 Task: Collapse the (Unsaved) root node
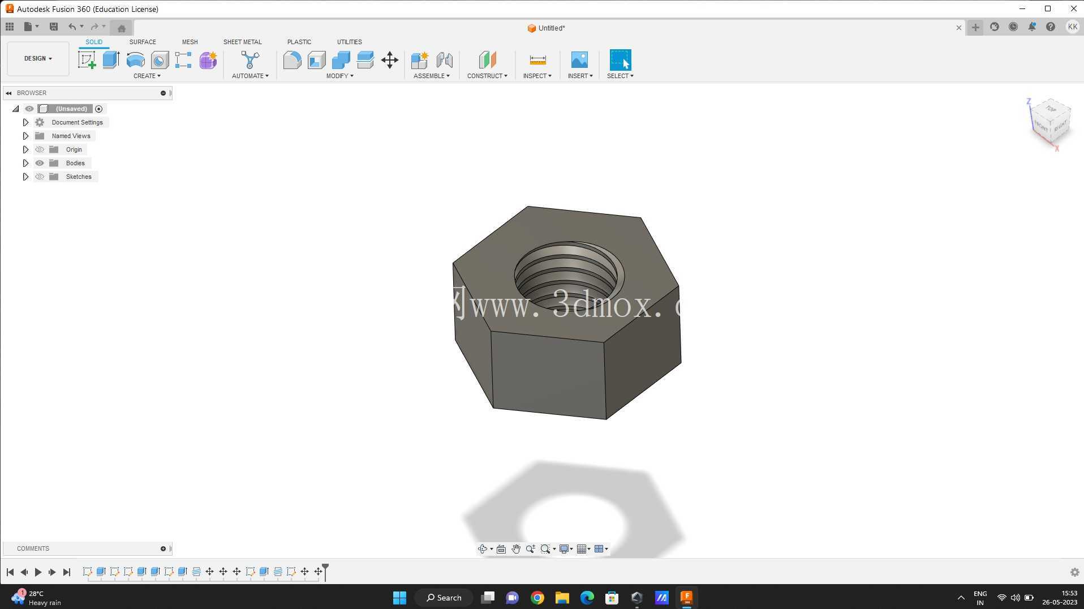pos(16,109)
